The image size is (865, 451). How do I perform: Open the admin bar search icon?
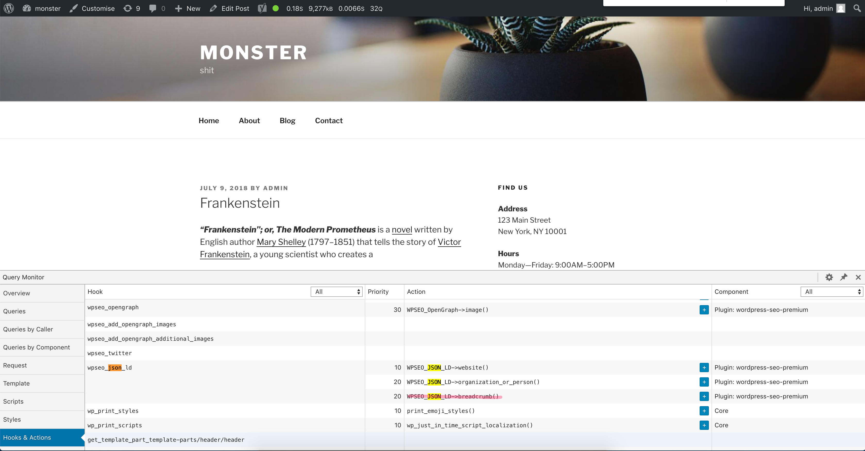[857, 9]
